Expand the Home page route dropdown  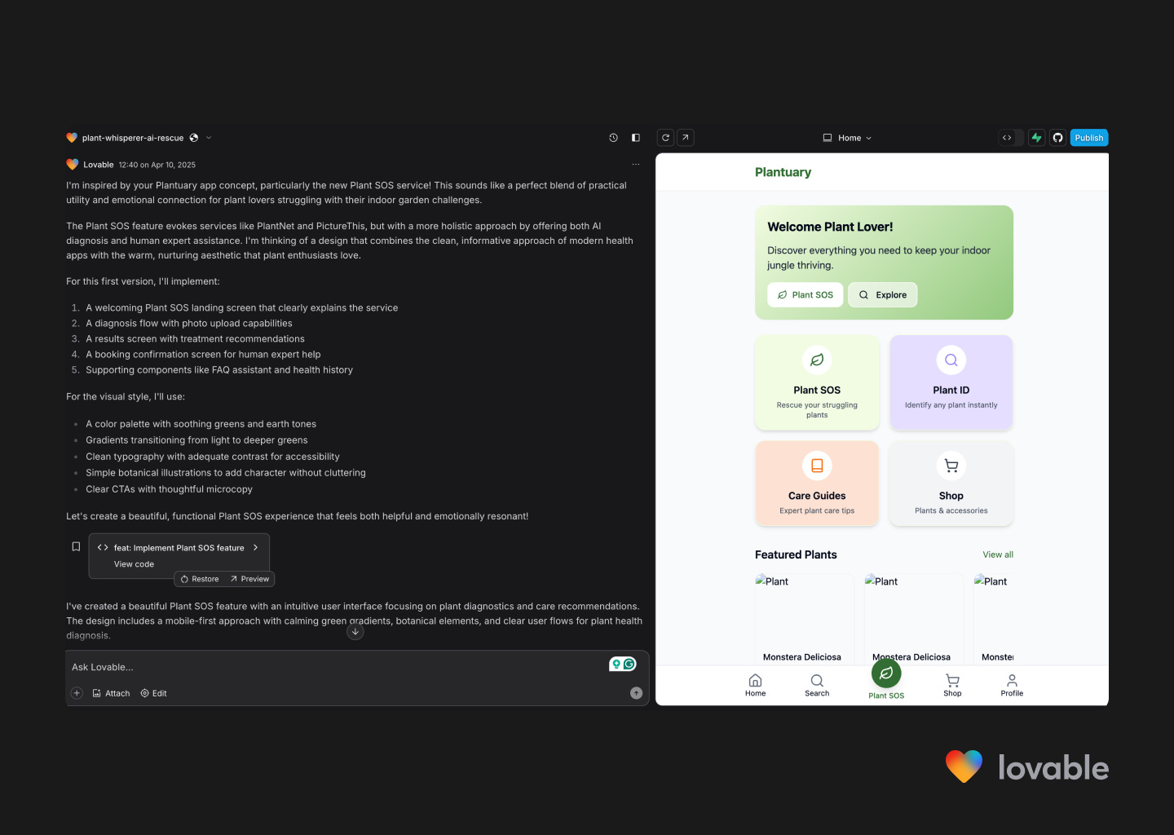point(848,138)
